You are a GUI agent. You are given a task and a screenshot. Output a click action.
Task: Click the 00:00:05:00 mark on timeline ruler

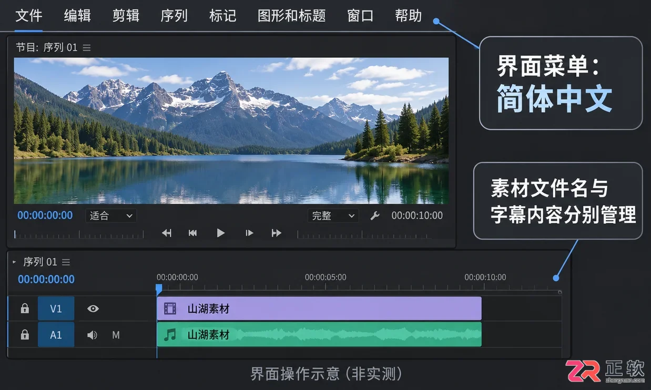(x=325, y=277)
